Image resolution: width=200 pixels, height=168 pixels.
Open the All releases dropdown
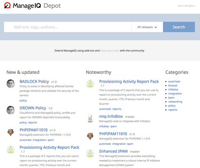point(147,27)
